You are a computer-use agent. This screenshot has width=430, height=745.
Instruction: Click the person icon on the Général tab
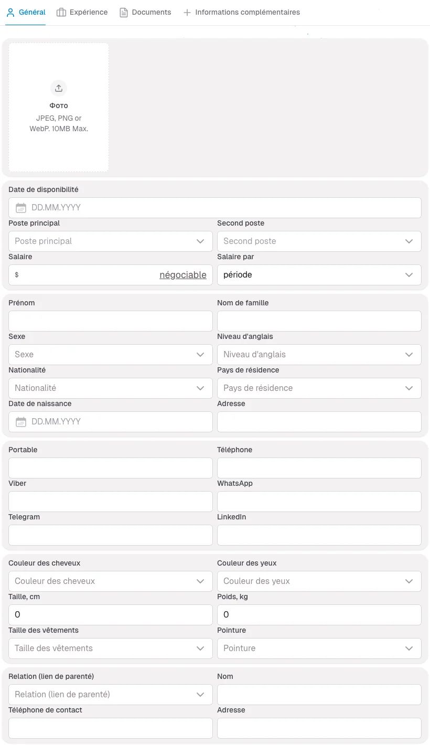pyautogui.click(x=10, y=12)
